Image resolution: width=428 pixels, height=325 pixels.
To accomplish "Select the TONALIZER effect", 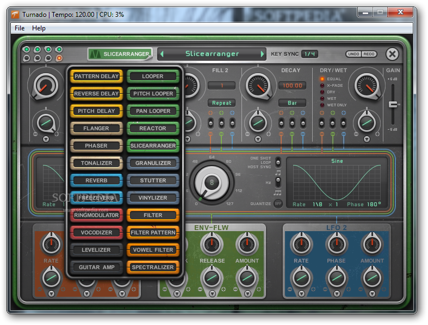I will click(x=96, y=163).
